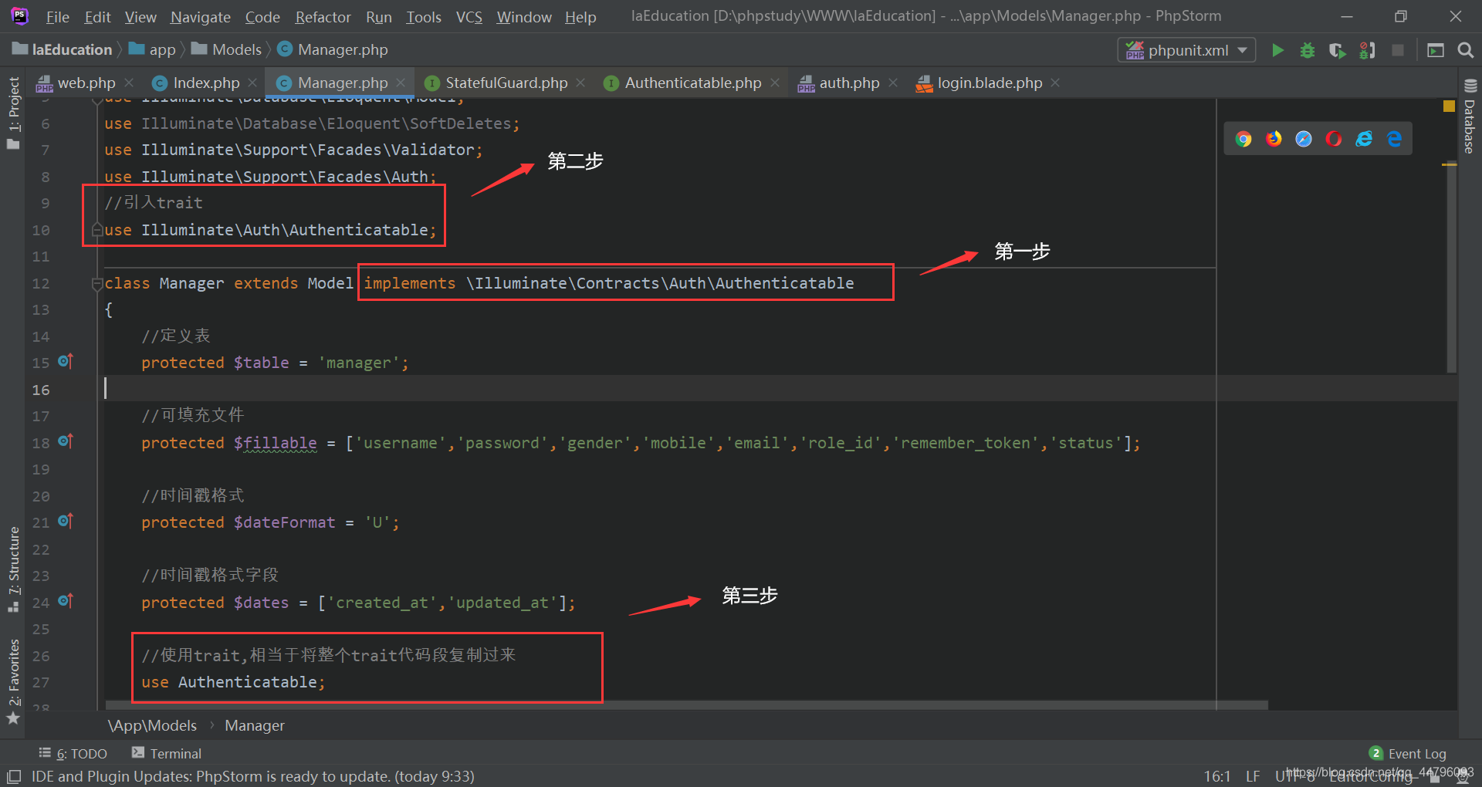Click the yellow inspection warning indicator
Screen dimensions: 1482x787
(1449, 106)
